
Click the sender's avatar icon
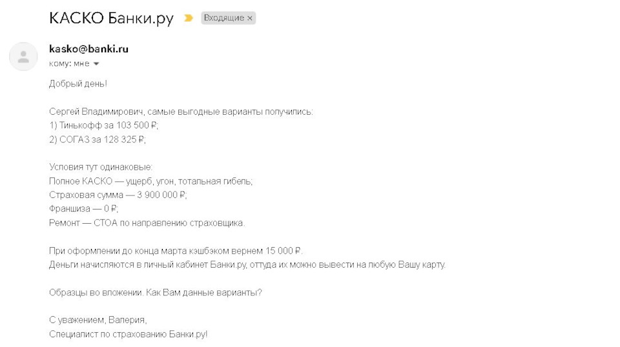coord(23,57)
